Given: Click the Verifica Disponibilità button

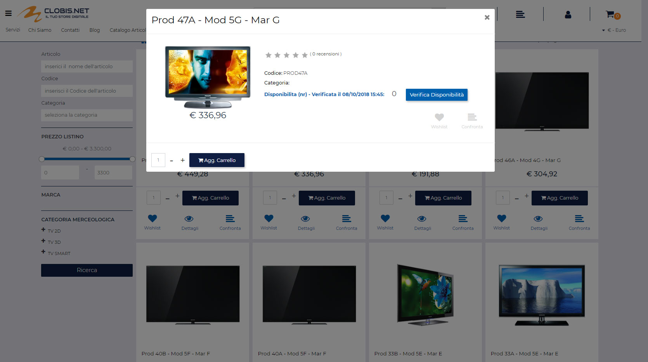Looking at the screenshot, I should point(437,95).
